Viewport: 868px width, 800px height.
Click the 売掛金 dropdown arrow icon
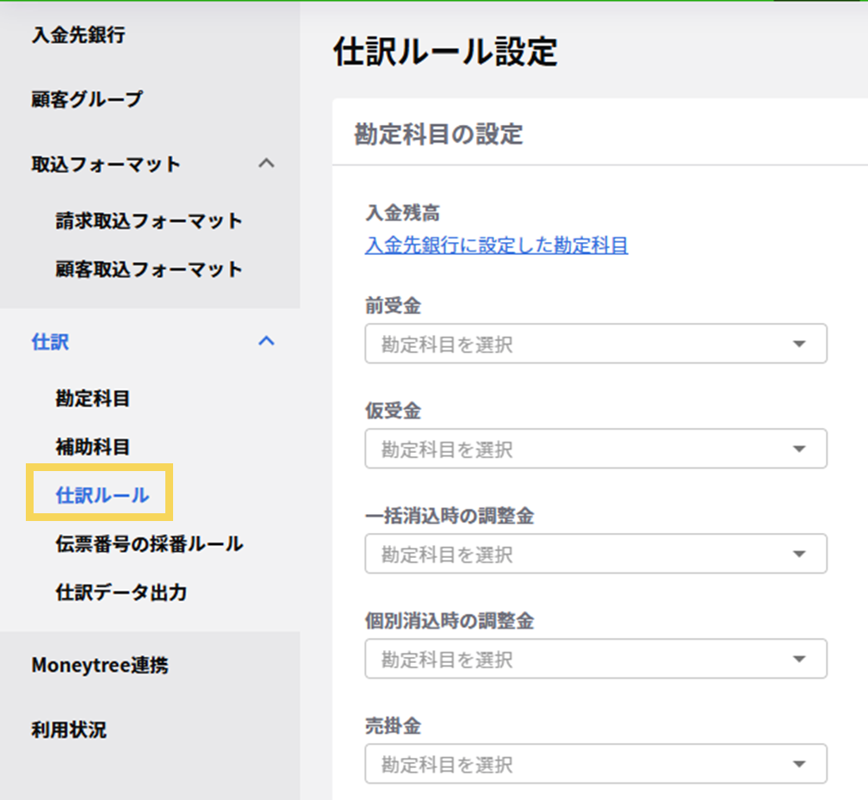pos(798,765)
